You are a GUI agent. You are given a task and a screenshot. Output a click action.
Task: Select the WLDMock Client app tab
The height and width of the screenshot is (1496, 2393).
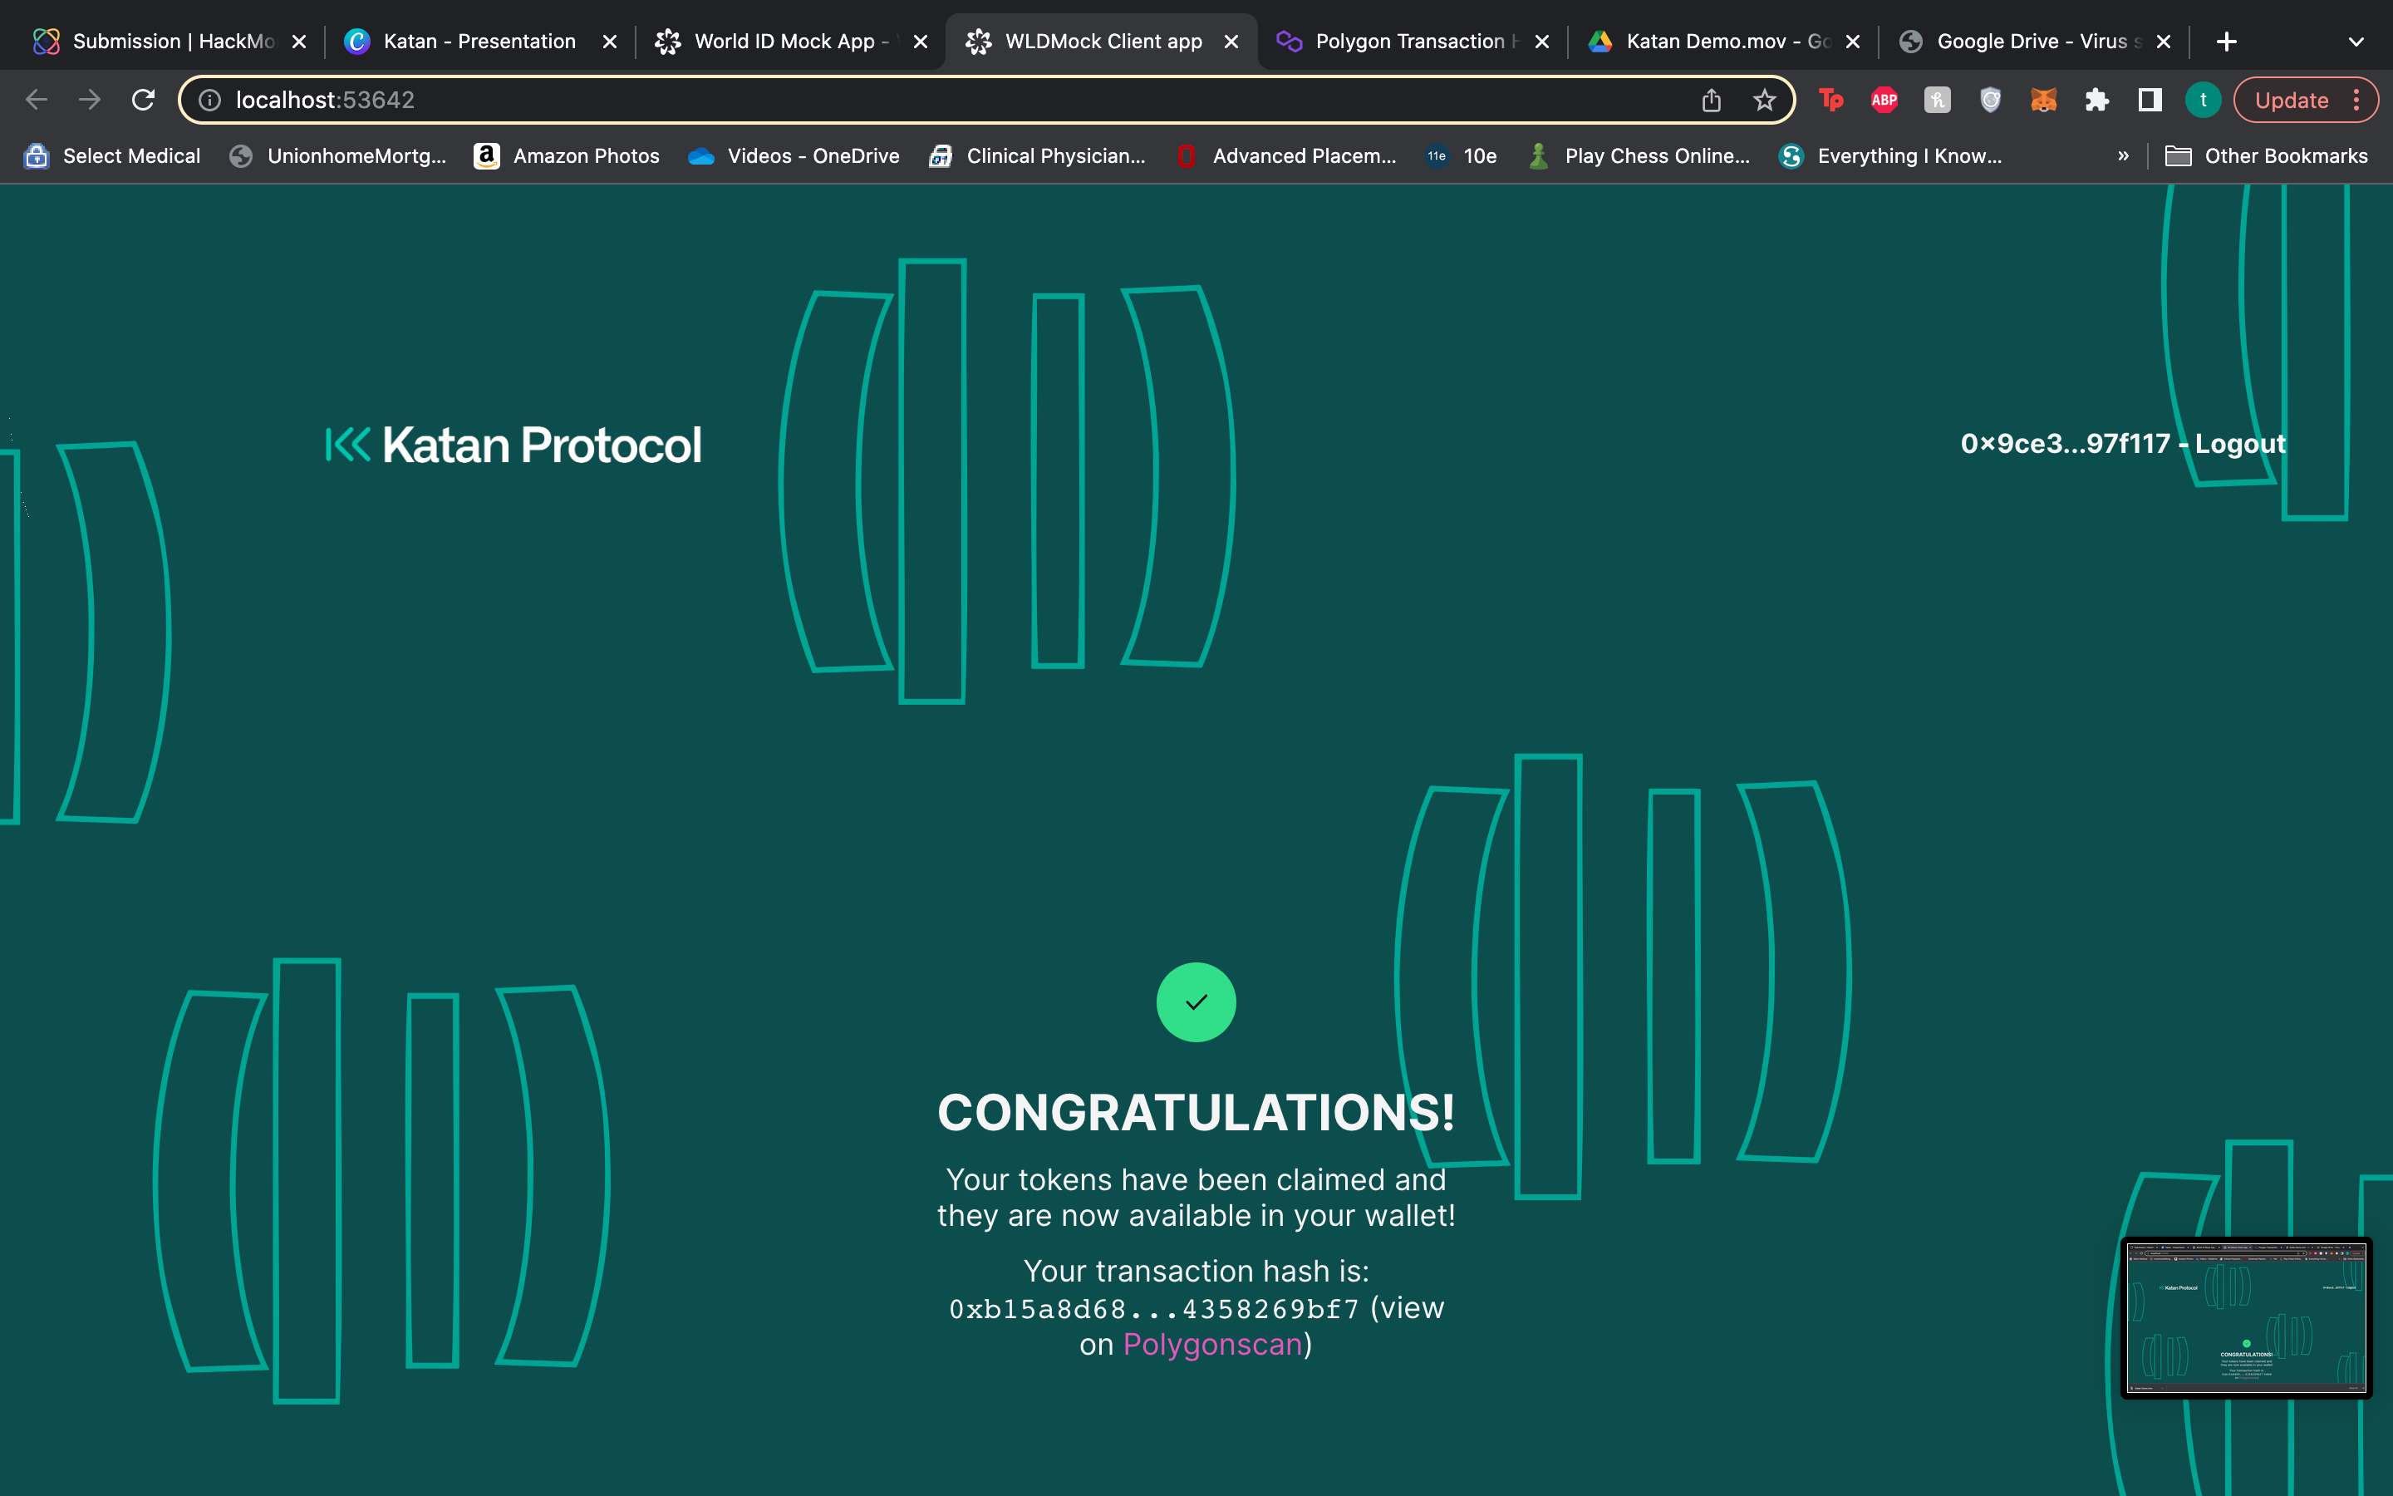pyautogui.click(x=1102, y=42)
